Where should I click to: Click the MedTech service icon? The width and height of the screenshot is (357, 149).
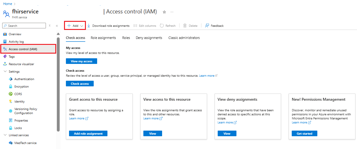[11, 143]
